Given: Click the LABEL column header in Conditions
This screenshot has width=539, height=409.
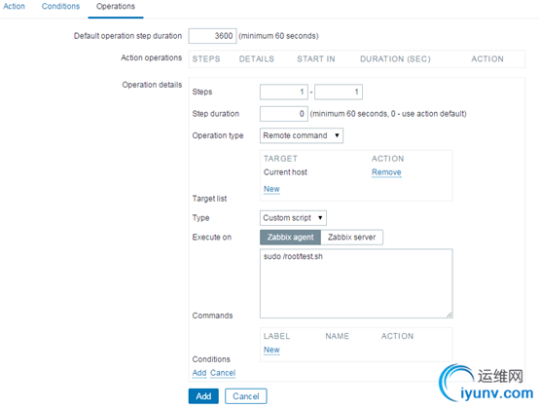Looking at the screenshot, I should [x=276, y=336].
